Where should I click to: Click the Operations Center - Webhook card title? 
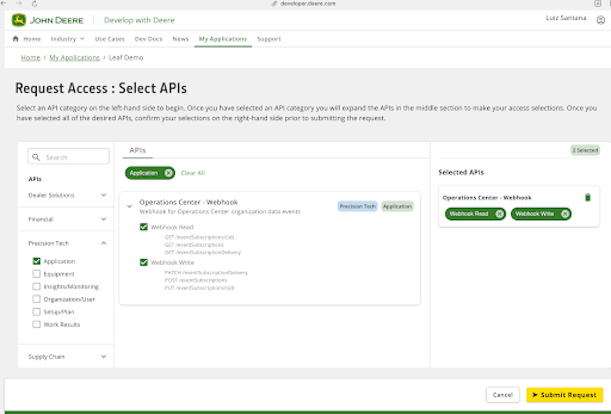click(x=188, y=202)
